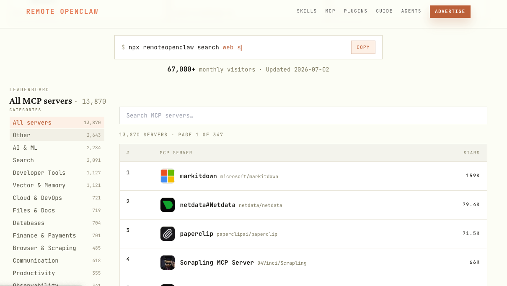Click the 71.5K stars value
507x286 pixels.
(x=471, y=233)
